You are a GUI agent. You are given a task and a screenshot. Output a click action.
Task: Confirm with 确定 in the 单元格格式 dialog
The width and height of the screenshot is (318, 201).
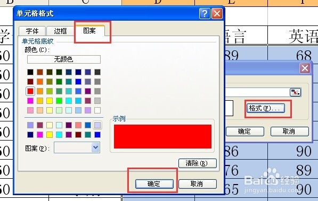(154, 184)
